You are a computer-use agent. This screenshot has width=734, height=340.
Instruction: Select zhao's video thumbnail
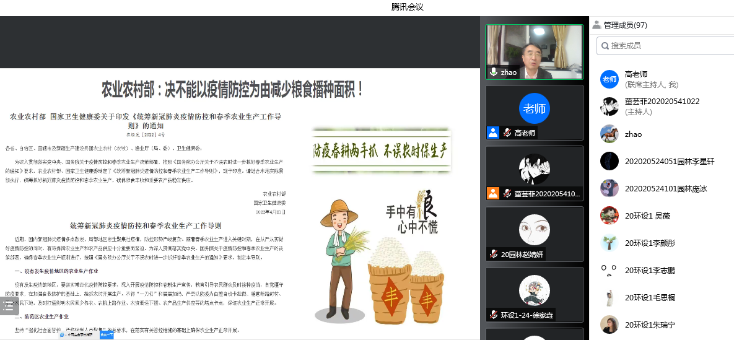[534, 52]
